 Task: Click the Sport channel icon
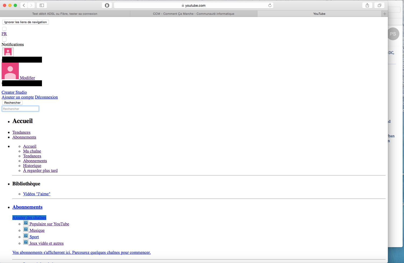point(26,236)
